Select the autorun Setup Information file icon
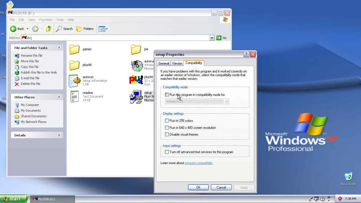The width and height of the screenshot is (361, 203). coord(75,81)
